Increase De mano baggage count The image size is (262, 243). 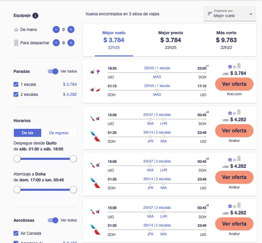(71, 30)
